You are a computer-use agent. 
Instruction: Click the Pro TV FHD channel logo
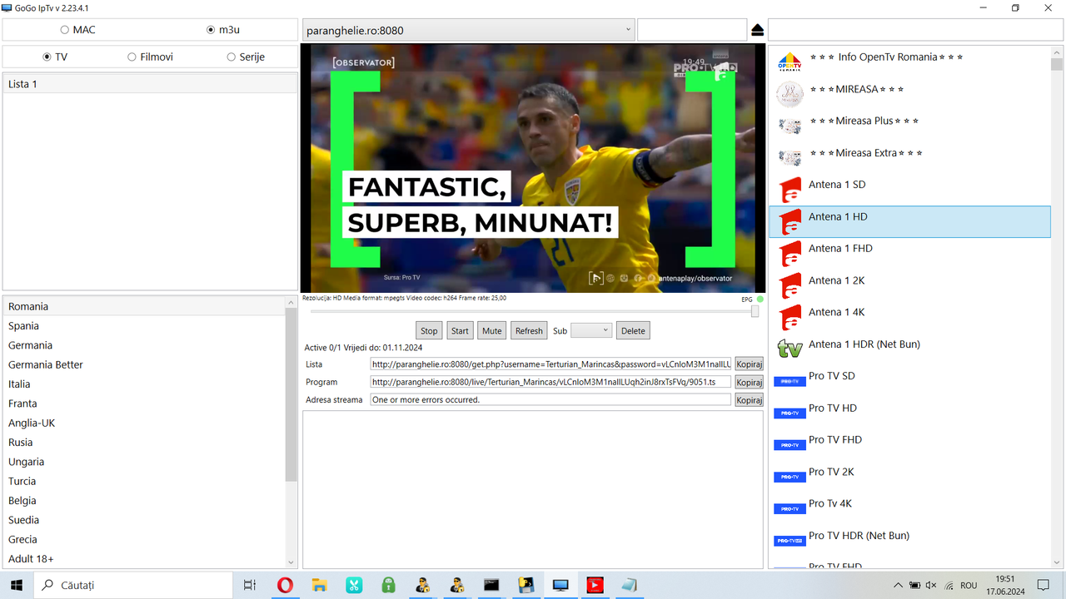click(790, 445)
